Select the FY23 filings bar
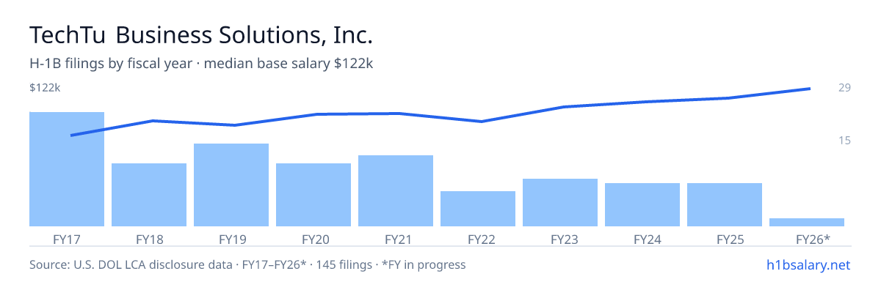881x293 pixels. click(x=560, y=202)
